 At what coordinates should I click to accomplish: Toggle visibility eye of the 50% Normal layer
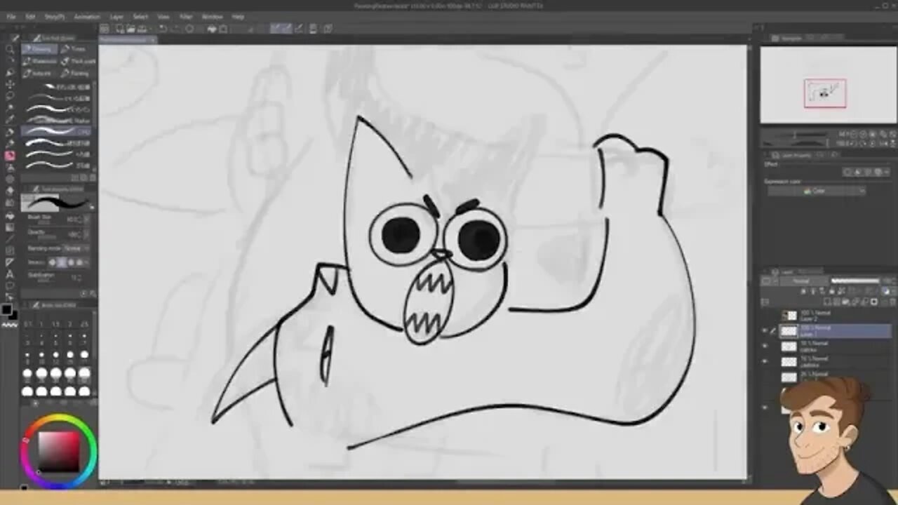coord(765,346)
